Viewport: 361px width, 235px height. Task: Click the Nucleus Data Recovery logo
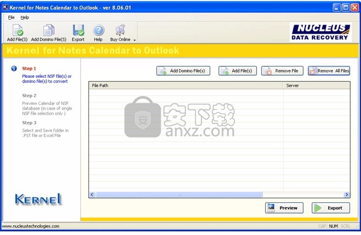[320, 32]
